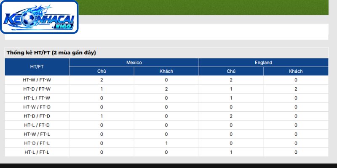The height and width of the screenshot is (168, 337).
Task: Select the HT-D / FT-W row label
Action: (x=37, y=89)
